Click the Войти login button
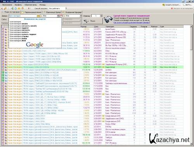This screenshot has width=194, height=147. point(188,5)
